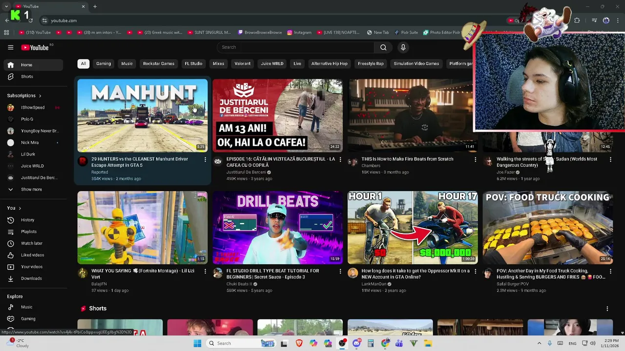Image resolution: width=625 pixels, height=351 pixels.
Task: Open extensions puzzle icon in browser toolbar
Action: 577,20
